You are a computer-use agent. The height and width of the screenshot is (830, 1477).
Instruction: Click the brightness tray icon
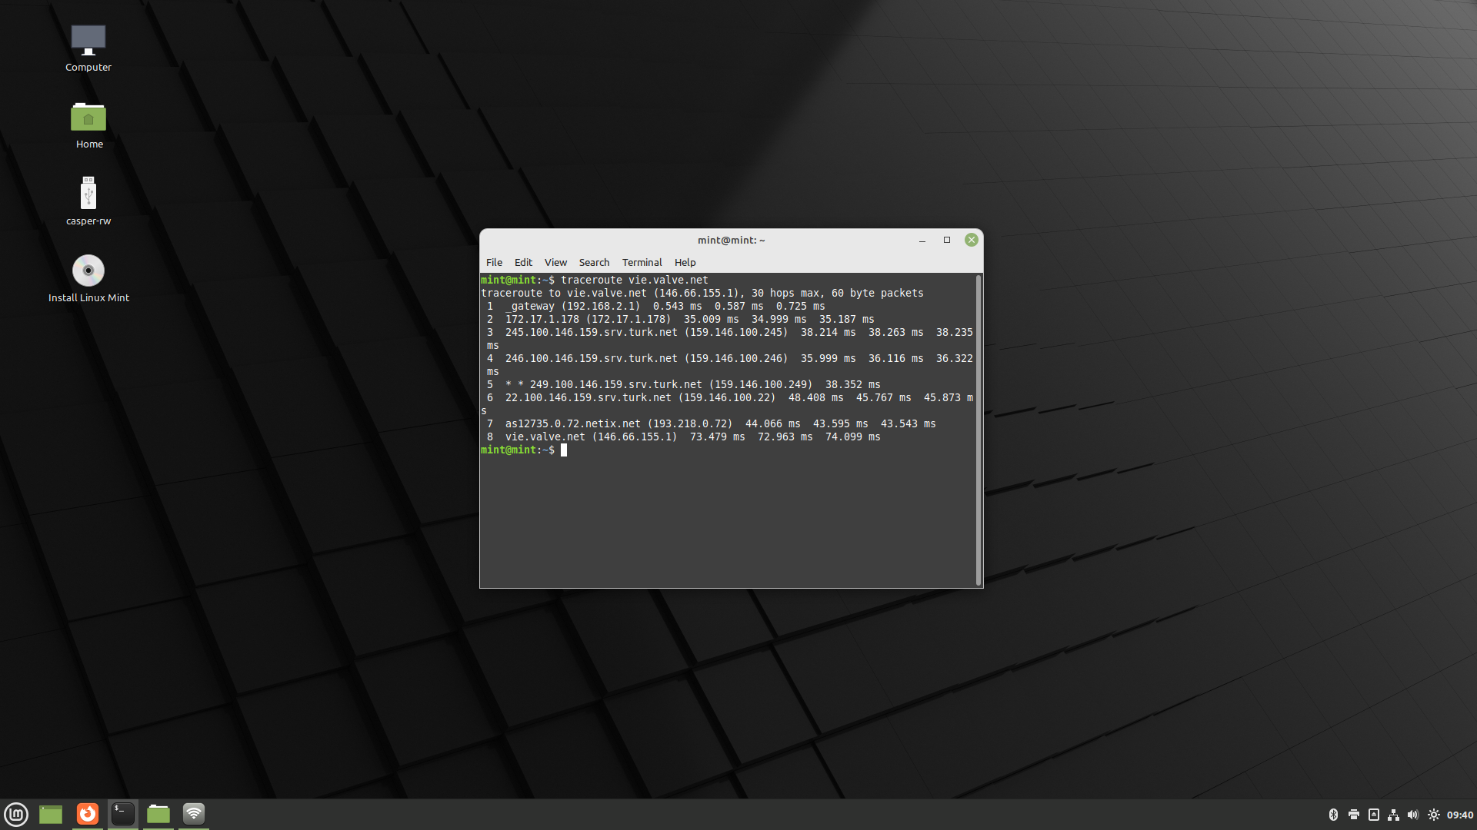(1434, 815)
